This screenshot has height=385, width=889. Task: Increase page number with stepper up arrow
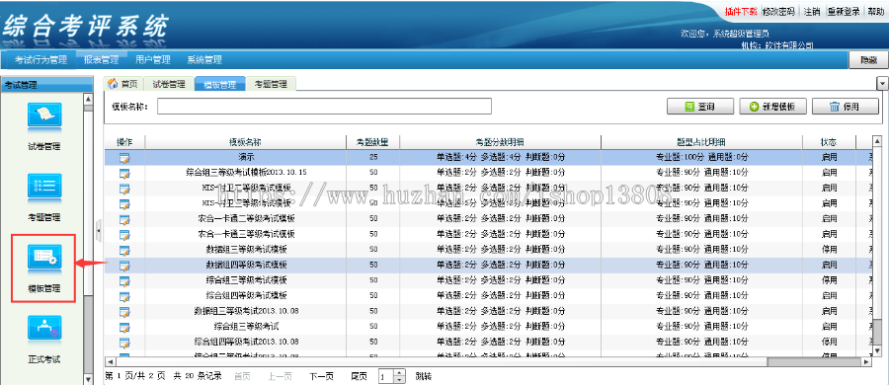(400, 373)
